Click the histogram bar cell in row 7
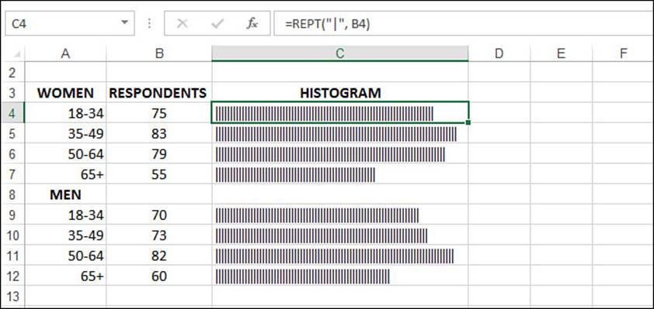This screenshot has width=654, height=309. [x=340, y=174]
